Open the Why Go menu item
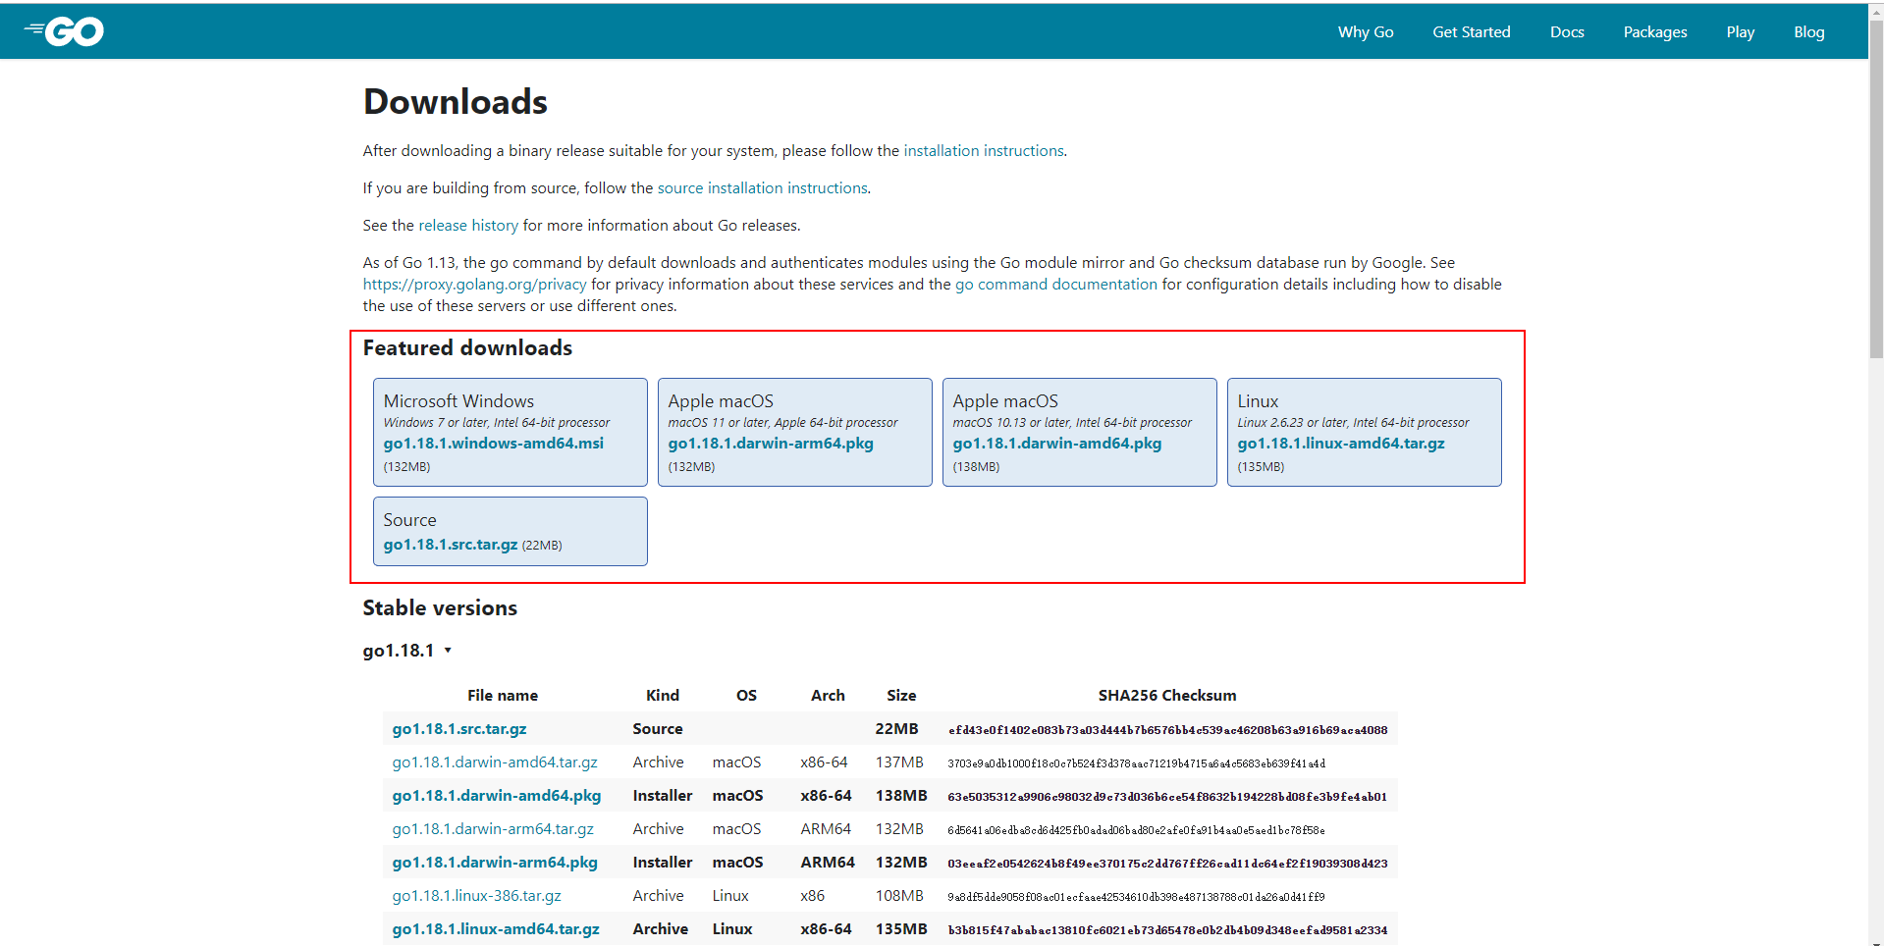The height and width of the screenshot is (946, 1884). [1365, 32]
